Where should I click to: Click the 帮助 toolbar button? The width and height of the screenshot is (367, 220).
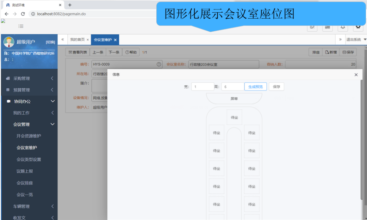pyautogui.click(x=131, y=52)
